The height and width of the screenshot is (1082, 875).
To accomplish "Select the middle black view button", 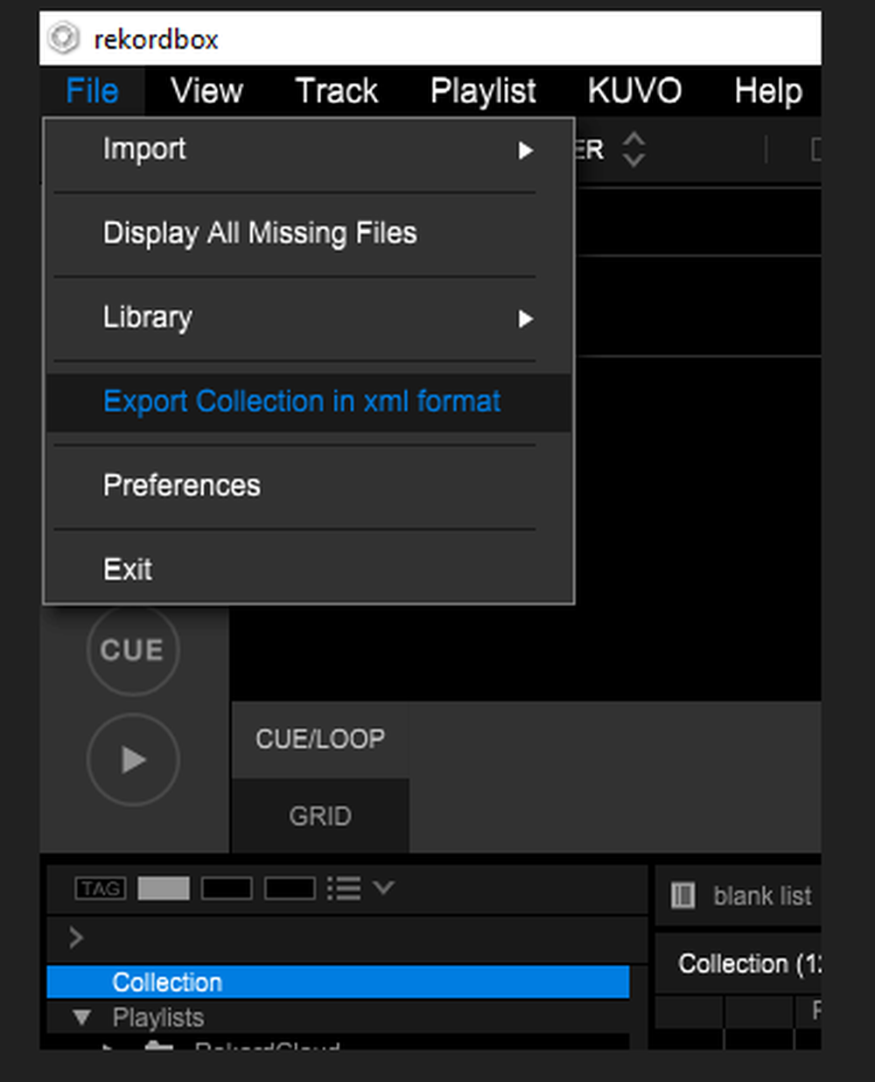I will pos(227,889).
